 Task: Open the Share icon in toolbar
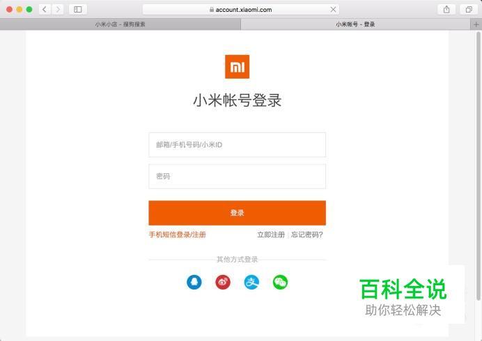(x=446, y=10)
